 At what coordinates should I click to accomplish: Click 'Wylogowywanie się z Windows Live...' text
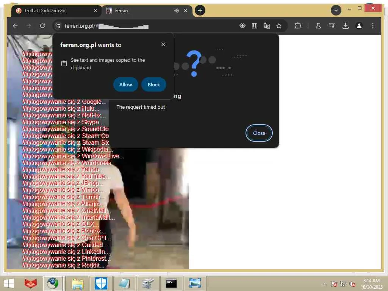click(73, 156)
